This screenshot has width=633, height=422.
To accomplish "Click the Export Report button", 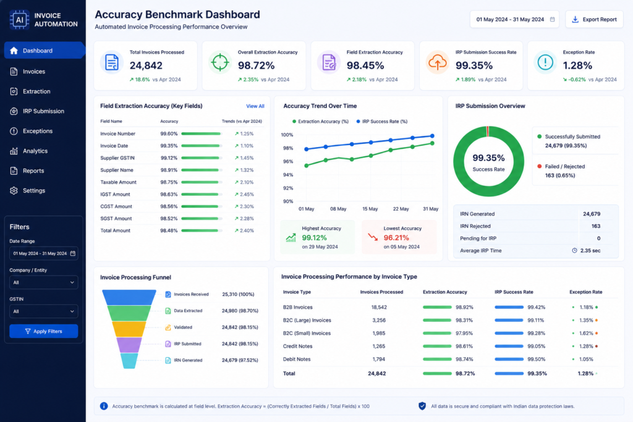I will [594, 19].
